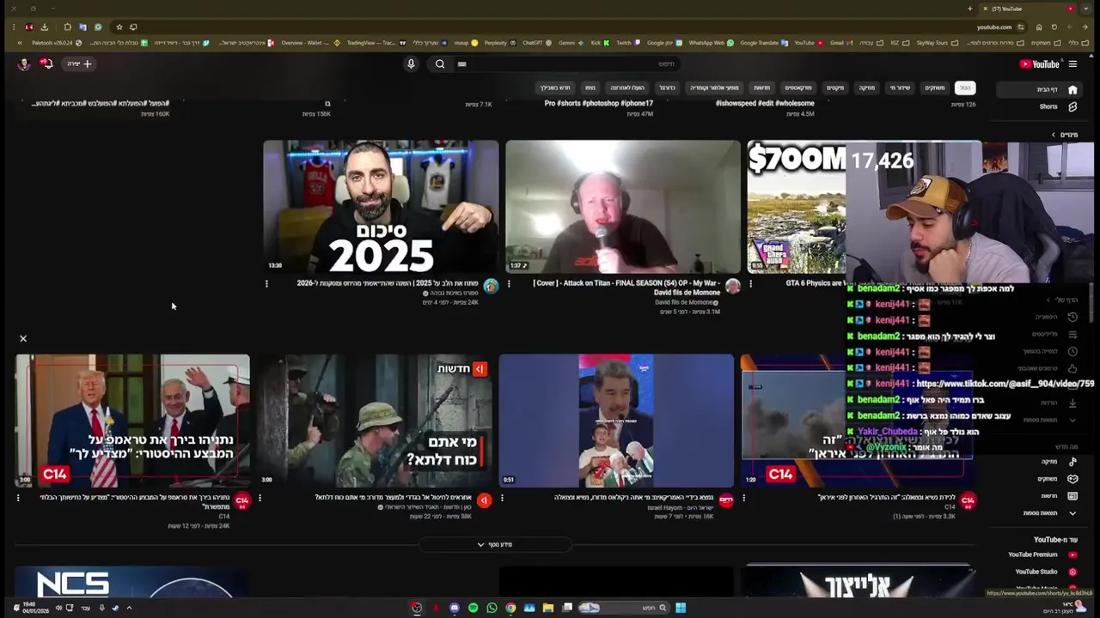This screenshot has width=1100, height=618.
Task: Open more options of Israel Hayom video
Action: [x=502, y=498]
